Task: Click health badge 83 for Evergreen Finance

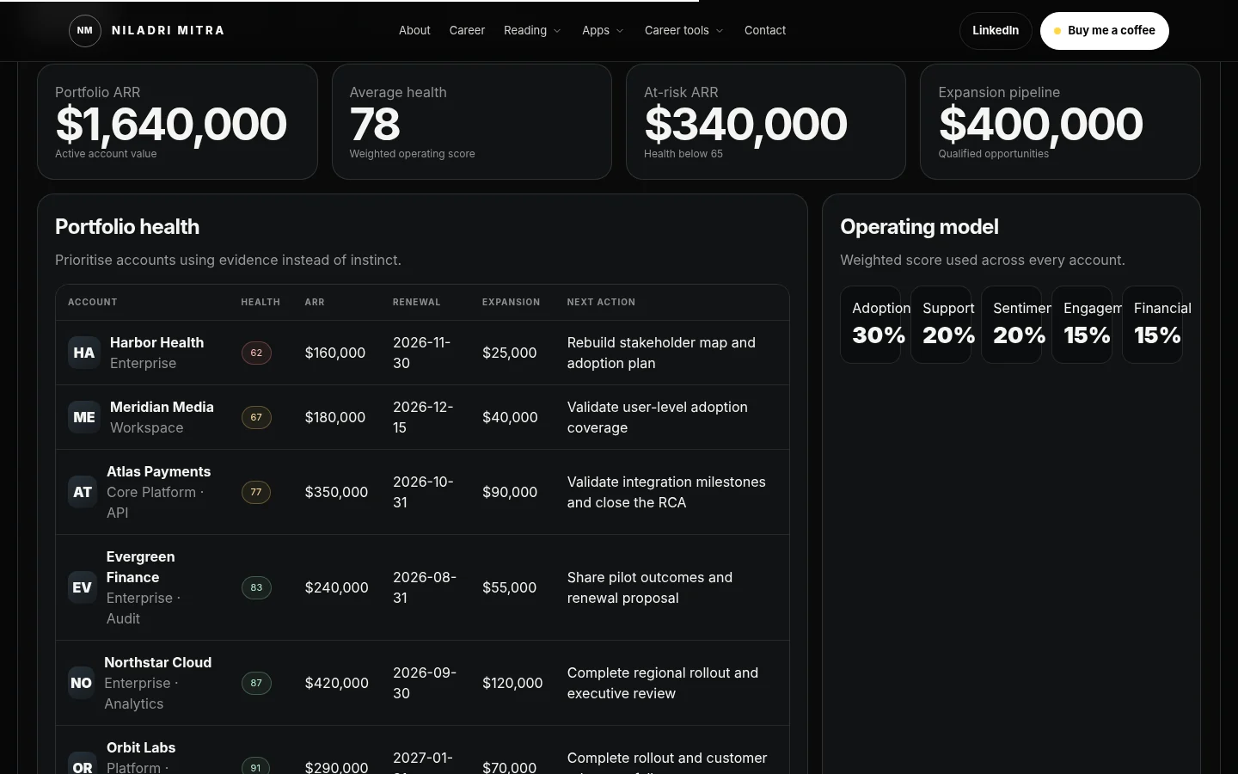Action: 256,587
